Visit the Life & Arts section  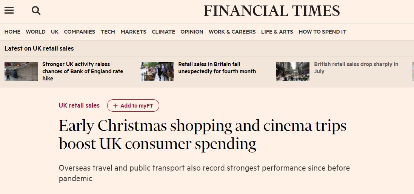point(277,32)
